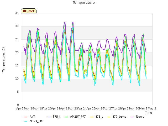The width and height of the screenshot is (168, 126).
Task: Click the 10 y-axis tick label
Action: pos(17,79)
